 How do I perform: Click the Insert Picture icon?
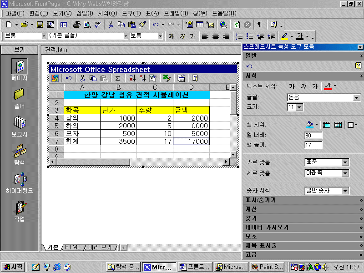pyautogui.click(x=210, y=25)
